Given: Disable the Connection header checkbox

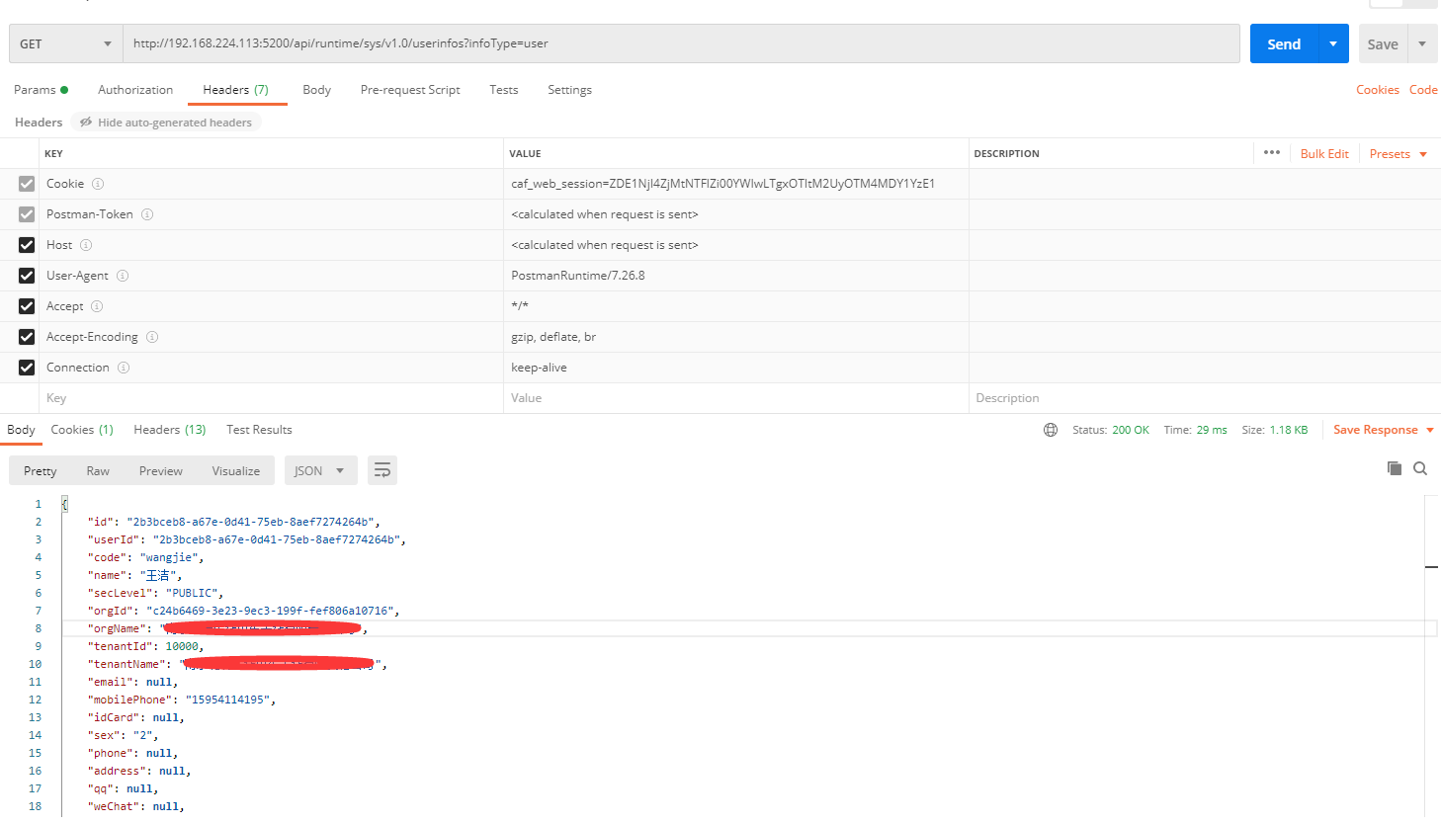Looking at the screenshot, I should coord(27,367).
